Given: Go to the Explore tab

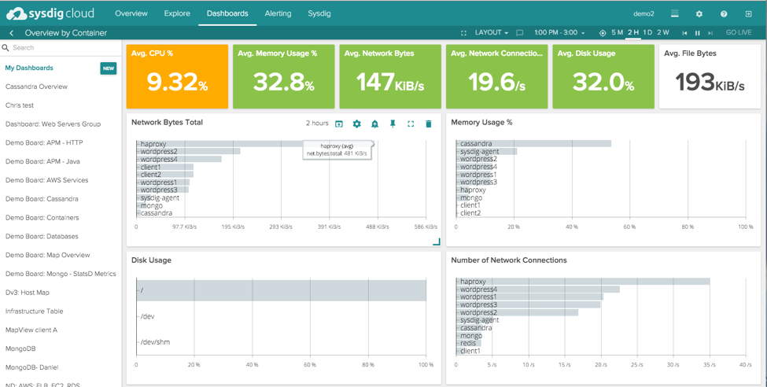Looking at the screenshot, I should [x=177, y=13].
